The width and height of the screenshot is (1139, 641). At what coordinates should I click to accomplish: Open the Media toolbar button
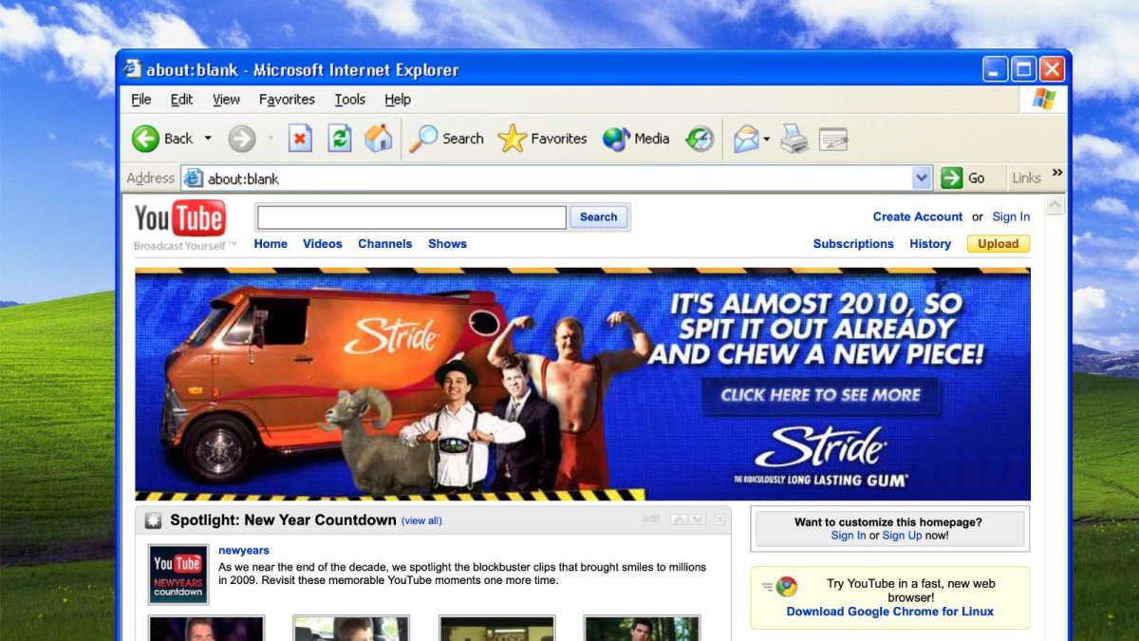tap(636, 139)
